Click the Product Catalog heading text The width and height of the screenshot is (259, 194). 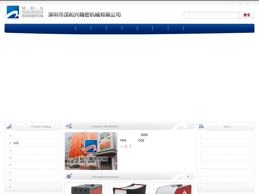point(41,127)
